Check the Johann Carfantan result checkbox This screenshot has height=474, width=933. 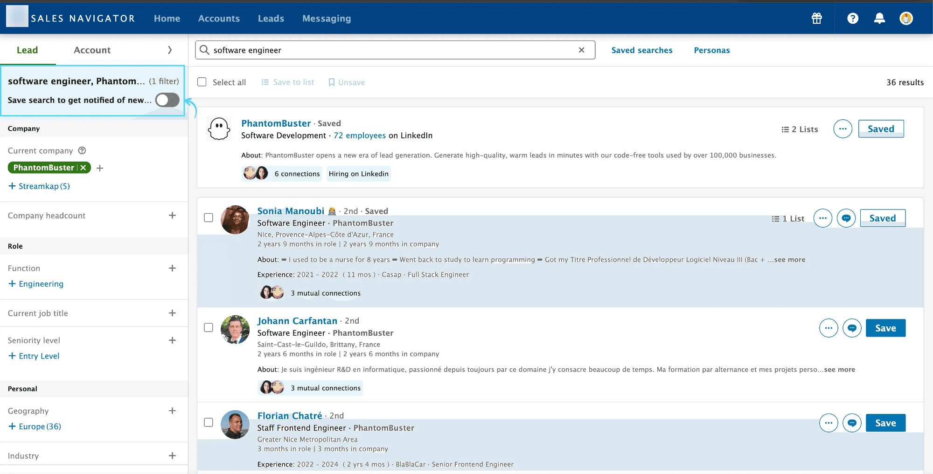coord(209,327)
